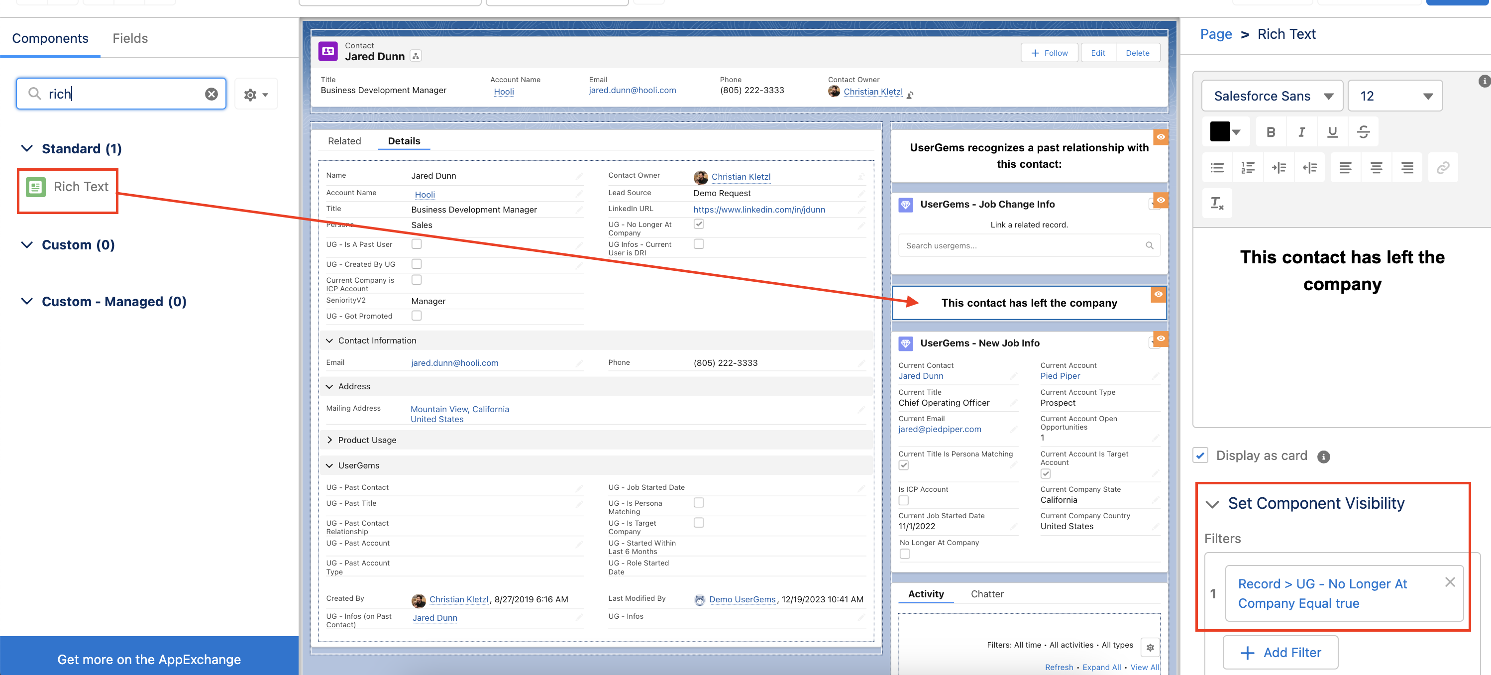Open the font size 12 dropdown
Image resolution: width=1491 pixels, height=675 pixels.
pyautogui.click(x=1394, y=96)
